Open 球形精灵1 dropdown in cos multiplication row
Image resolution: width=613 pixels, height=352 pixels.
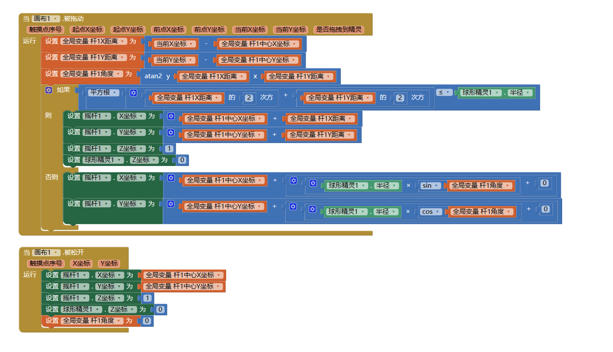pos(346,212)
